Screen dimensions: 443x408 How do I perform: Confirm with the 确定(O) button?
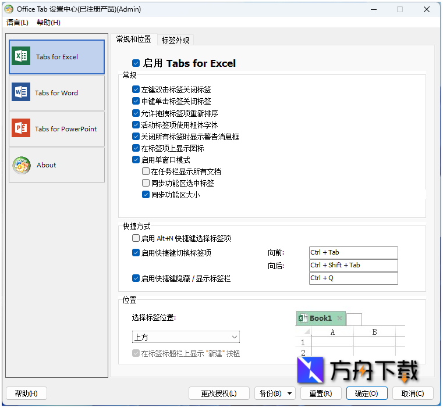(367, 393)
